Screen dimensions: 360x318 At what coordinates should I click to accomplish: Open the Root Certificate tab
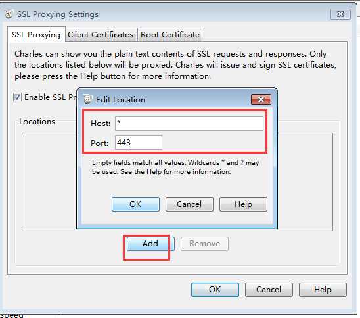170,35
